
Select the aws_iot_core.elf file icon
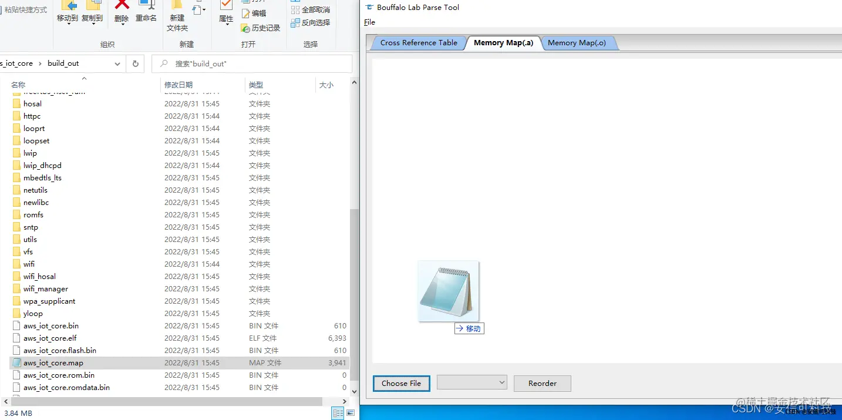tap(16, 338)
